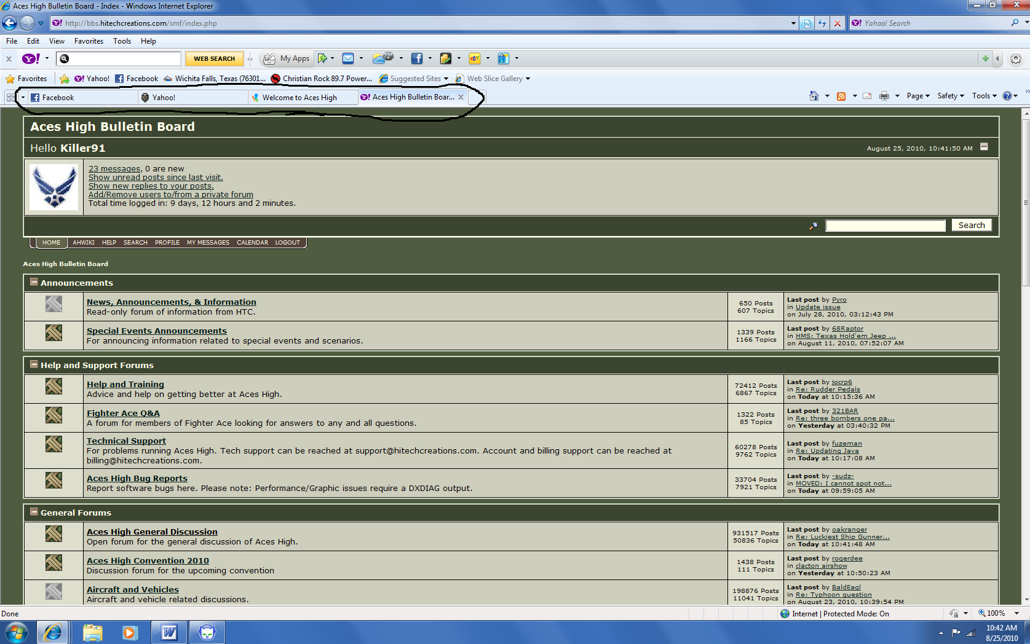Click the Compatibility View icon in address bar
The image size is (1030, 644).
coord(807,23)
